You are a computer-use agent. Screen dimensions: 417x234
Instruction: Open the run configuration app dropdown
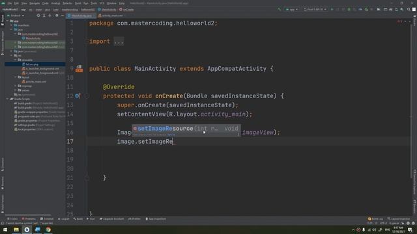click(292, 10)
